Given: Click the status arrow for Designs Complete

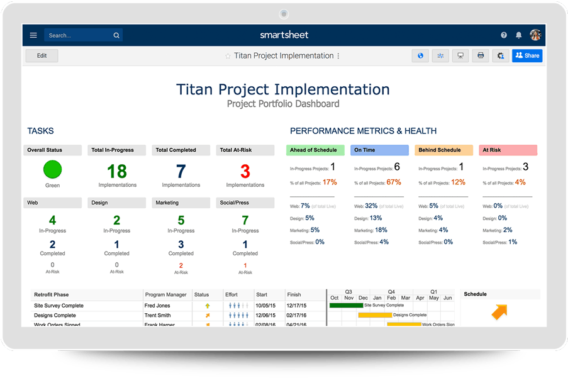Looking at the screenshot, I should point(208,316).
